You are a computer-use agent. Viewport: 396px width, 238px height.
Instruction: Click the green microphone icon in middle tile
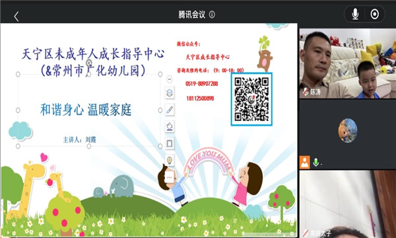(315, 162)
